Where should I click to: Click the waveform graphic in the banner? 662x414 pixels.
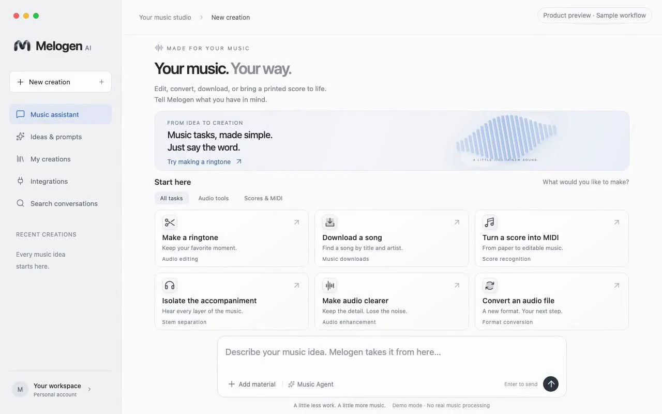click(507, 137)
